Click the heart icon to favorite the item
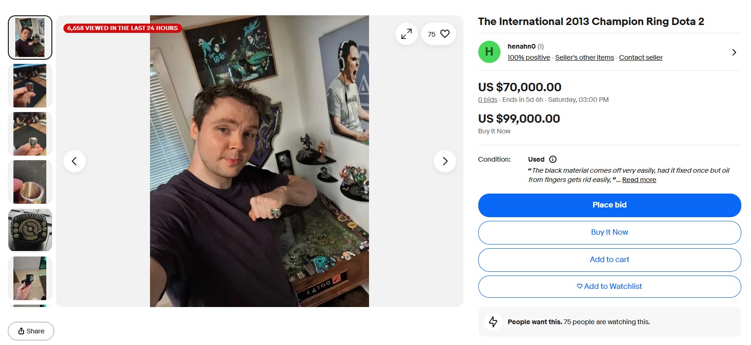Image resolution: width=751 pixels, height=345 pixels. click(x=444, y=34)
